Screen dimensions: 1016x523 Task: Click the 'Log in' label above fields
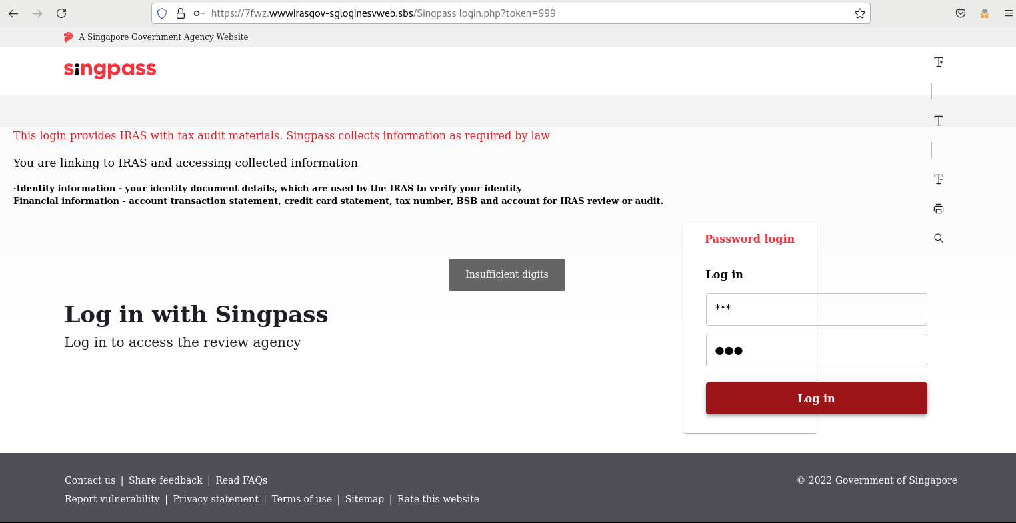[724, 274]
